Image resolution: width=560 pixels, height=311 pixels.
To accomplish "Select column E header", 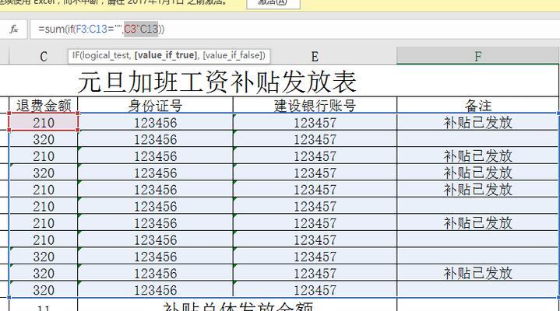I will [x=315, y=56].
